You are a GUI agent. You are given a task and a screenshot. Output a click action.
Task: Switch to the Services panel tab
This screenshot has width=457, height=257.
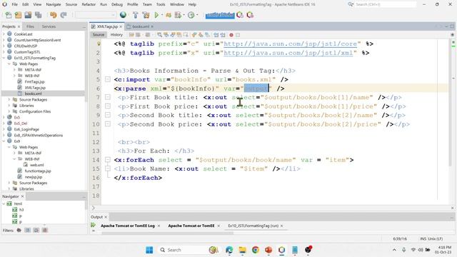[x=49, y=26]
